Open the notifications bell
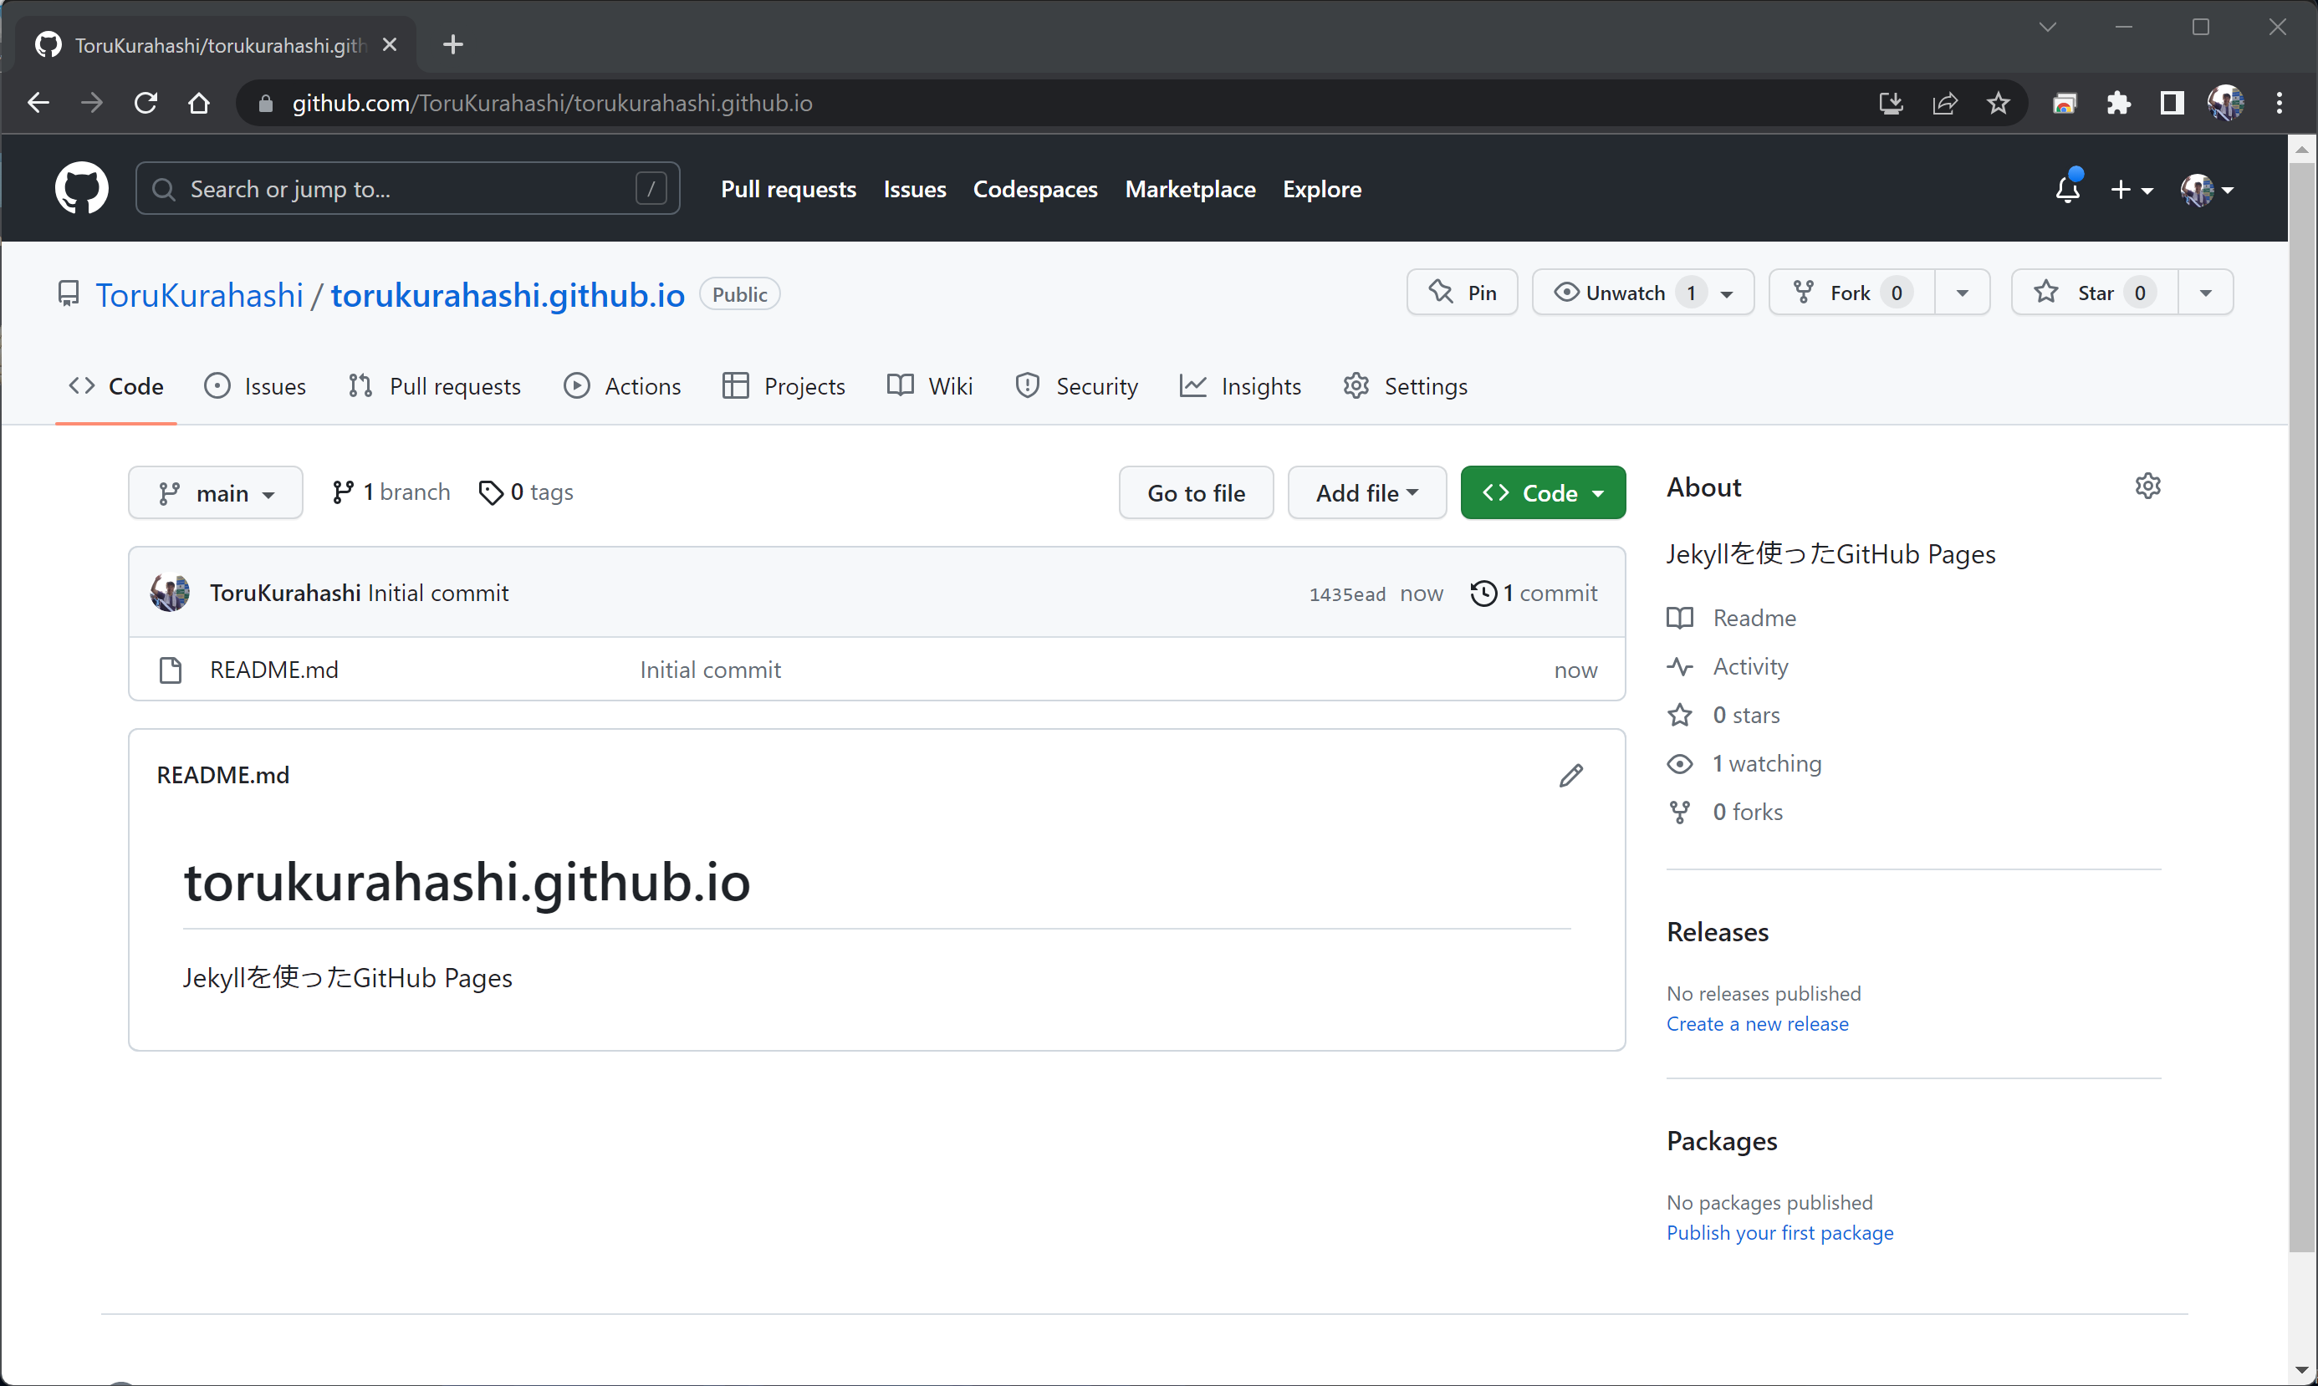 click(2068, 189)
